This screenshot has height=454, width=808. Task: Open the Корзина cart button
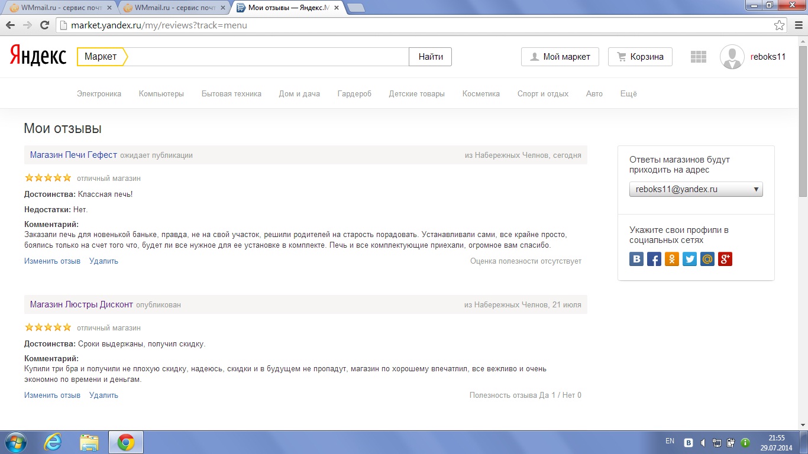tap(640, 57)
